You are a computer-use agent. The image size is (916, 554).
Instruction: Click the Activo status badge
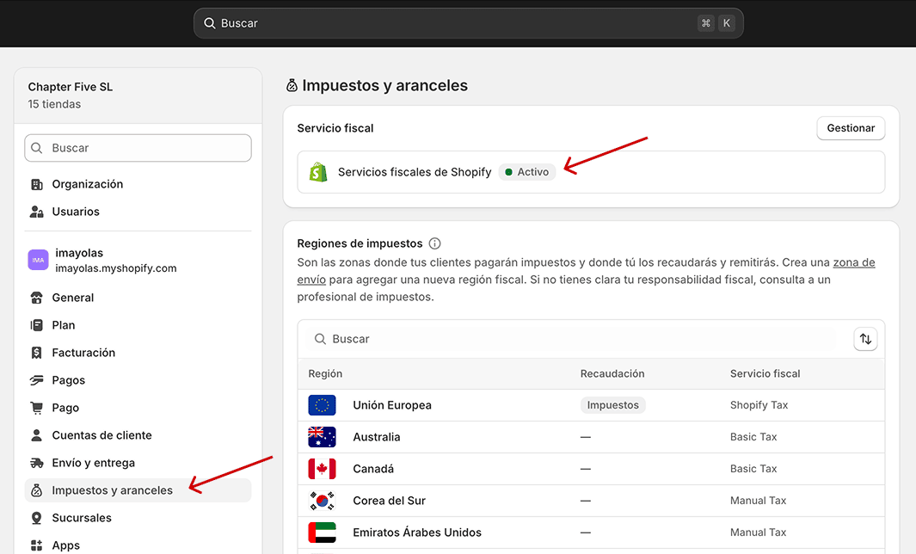click(x=527, y=172)
